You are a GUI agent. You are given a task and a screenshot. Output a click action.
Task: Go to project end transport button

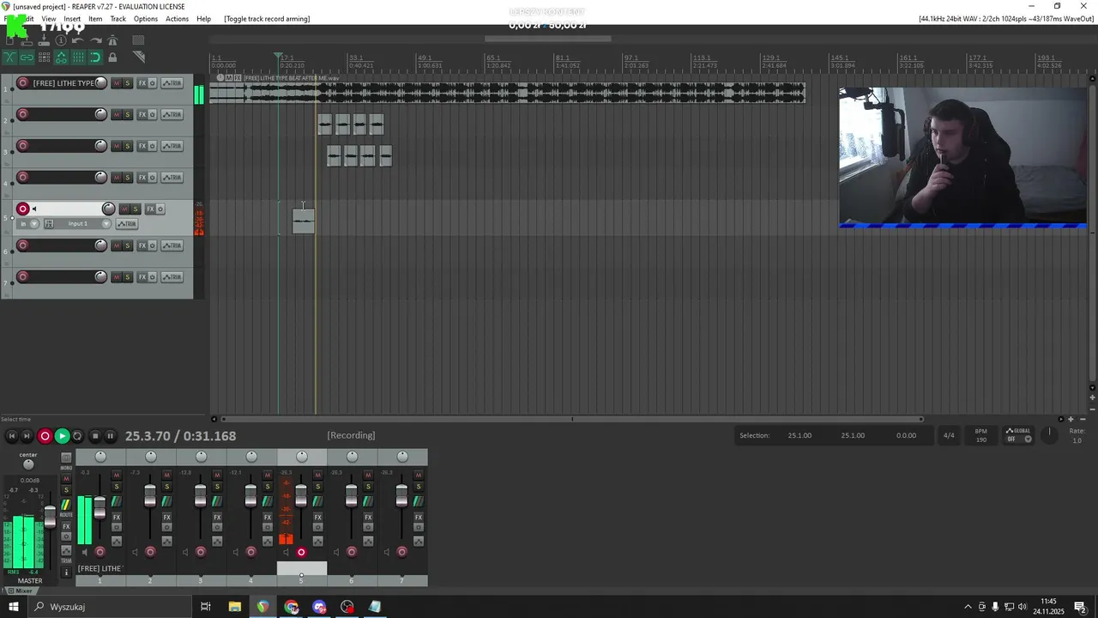[27, 436]
